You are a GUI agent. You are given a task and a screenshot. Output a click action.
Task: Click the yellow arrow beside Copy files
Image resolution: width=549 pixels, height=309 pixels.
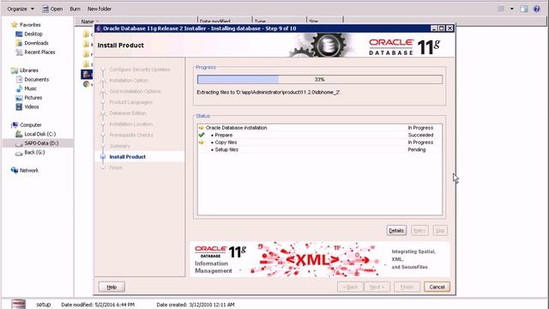[x=202, y=142]
